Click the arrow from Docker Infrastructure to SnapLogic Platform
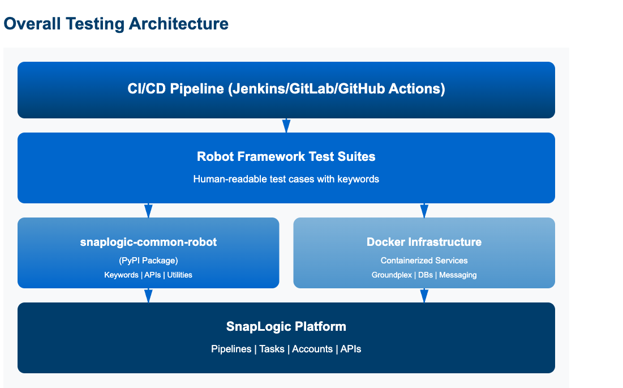Viewport: 623px width, 388px height. pyautogui.click(x=424, y=295)
